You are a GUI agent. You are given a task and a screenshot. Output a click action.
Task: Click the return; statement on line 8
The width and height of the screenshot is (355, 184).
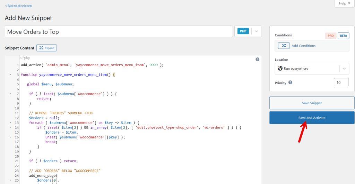(x=44, y=99)
